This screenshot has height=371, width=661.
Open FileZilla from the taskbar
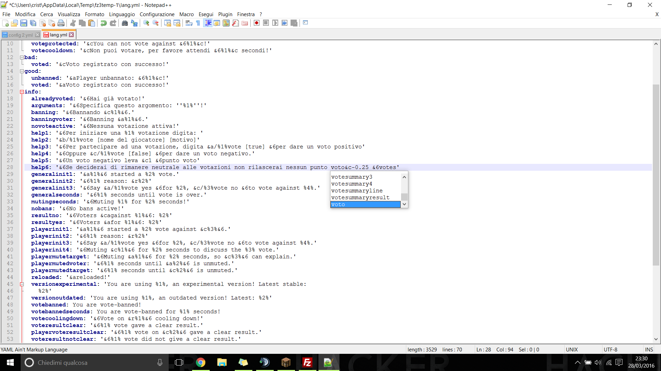point(307,362)
